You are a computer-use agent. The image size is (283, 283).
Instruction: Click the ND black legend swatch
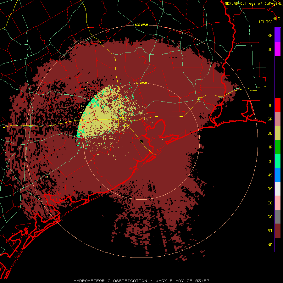(x=278, y=245)
